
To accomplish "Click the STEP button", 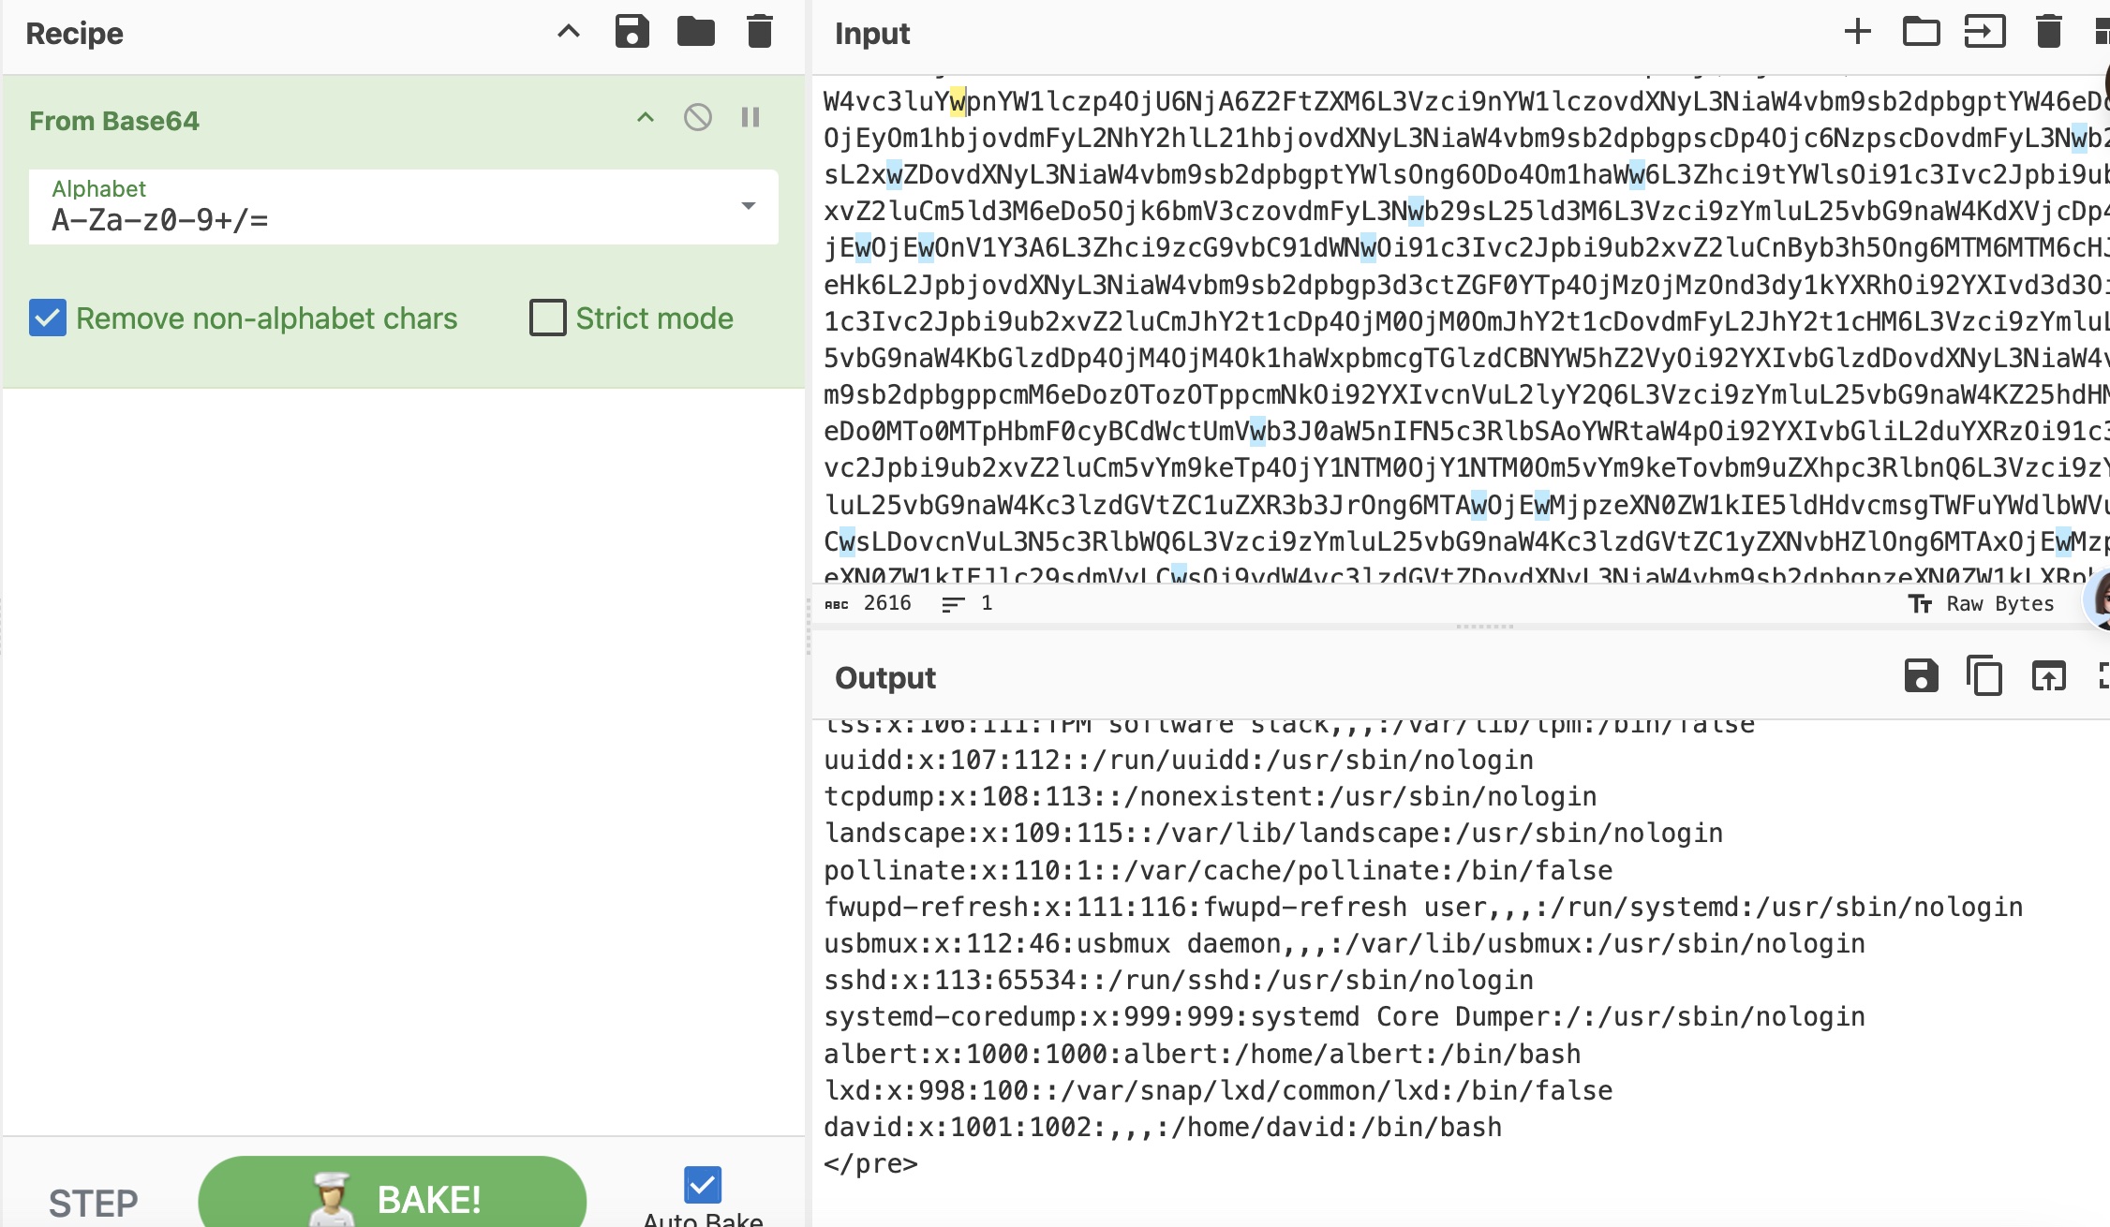I will [x=93, y=1202].
